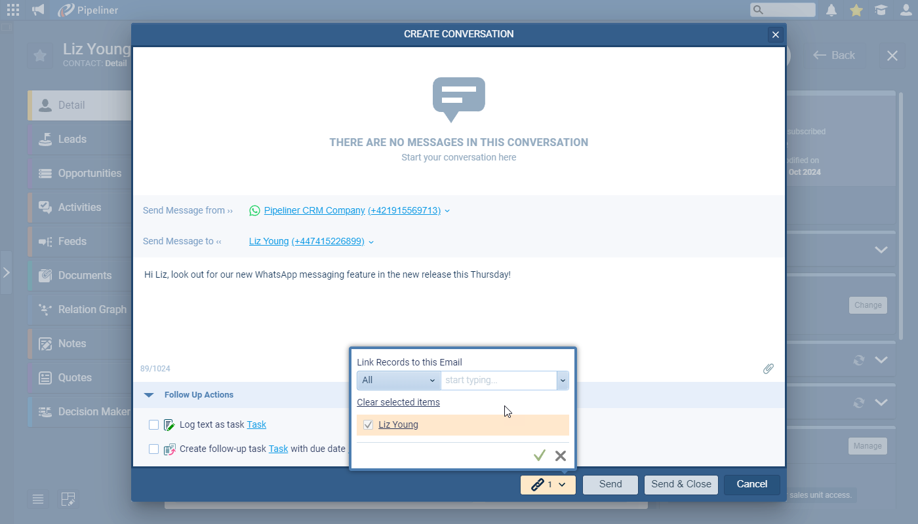Switch to the Activities sidebar tab
Screen dimensions: 918x524
(79, 208)
